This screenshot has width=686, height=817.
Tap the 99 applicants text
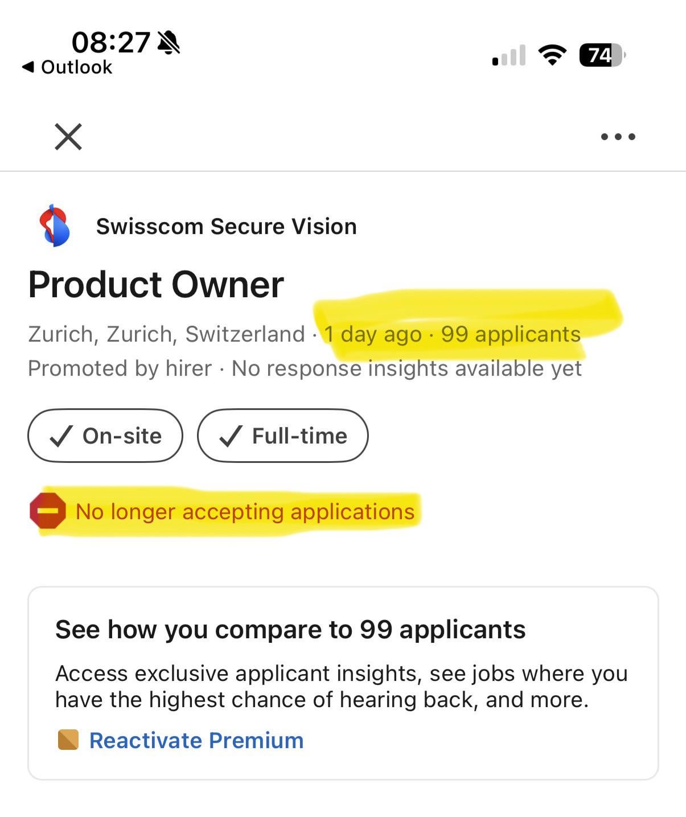click(x=511, y=334)
